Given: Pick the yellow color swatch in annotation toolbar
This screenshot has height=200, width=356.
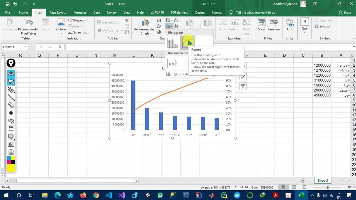Looking at the screenshot, I should tap(11, 168).
